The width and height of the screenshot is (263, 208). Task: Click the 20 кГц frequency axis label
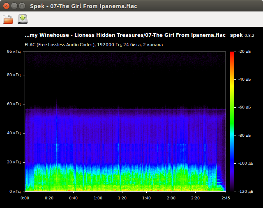[x=14, y=162]
